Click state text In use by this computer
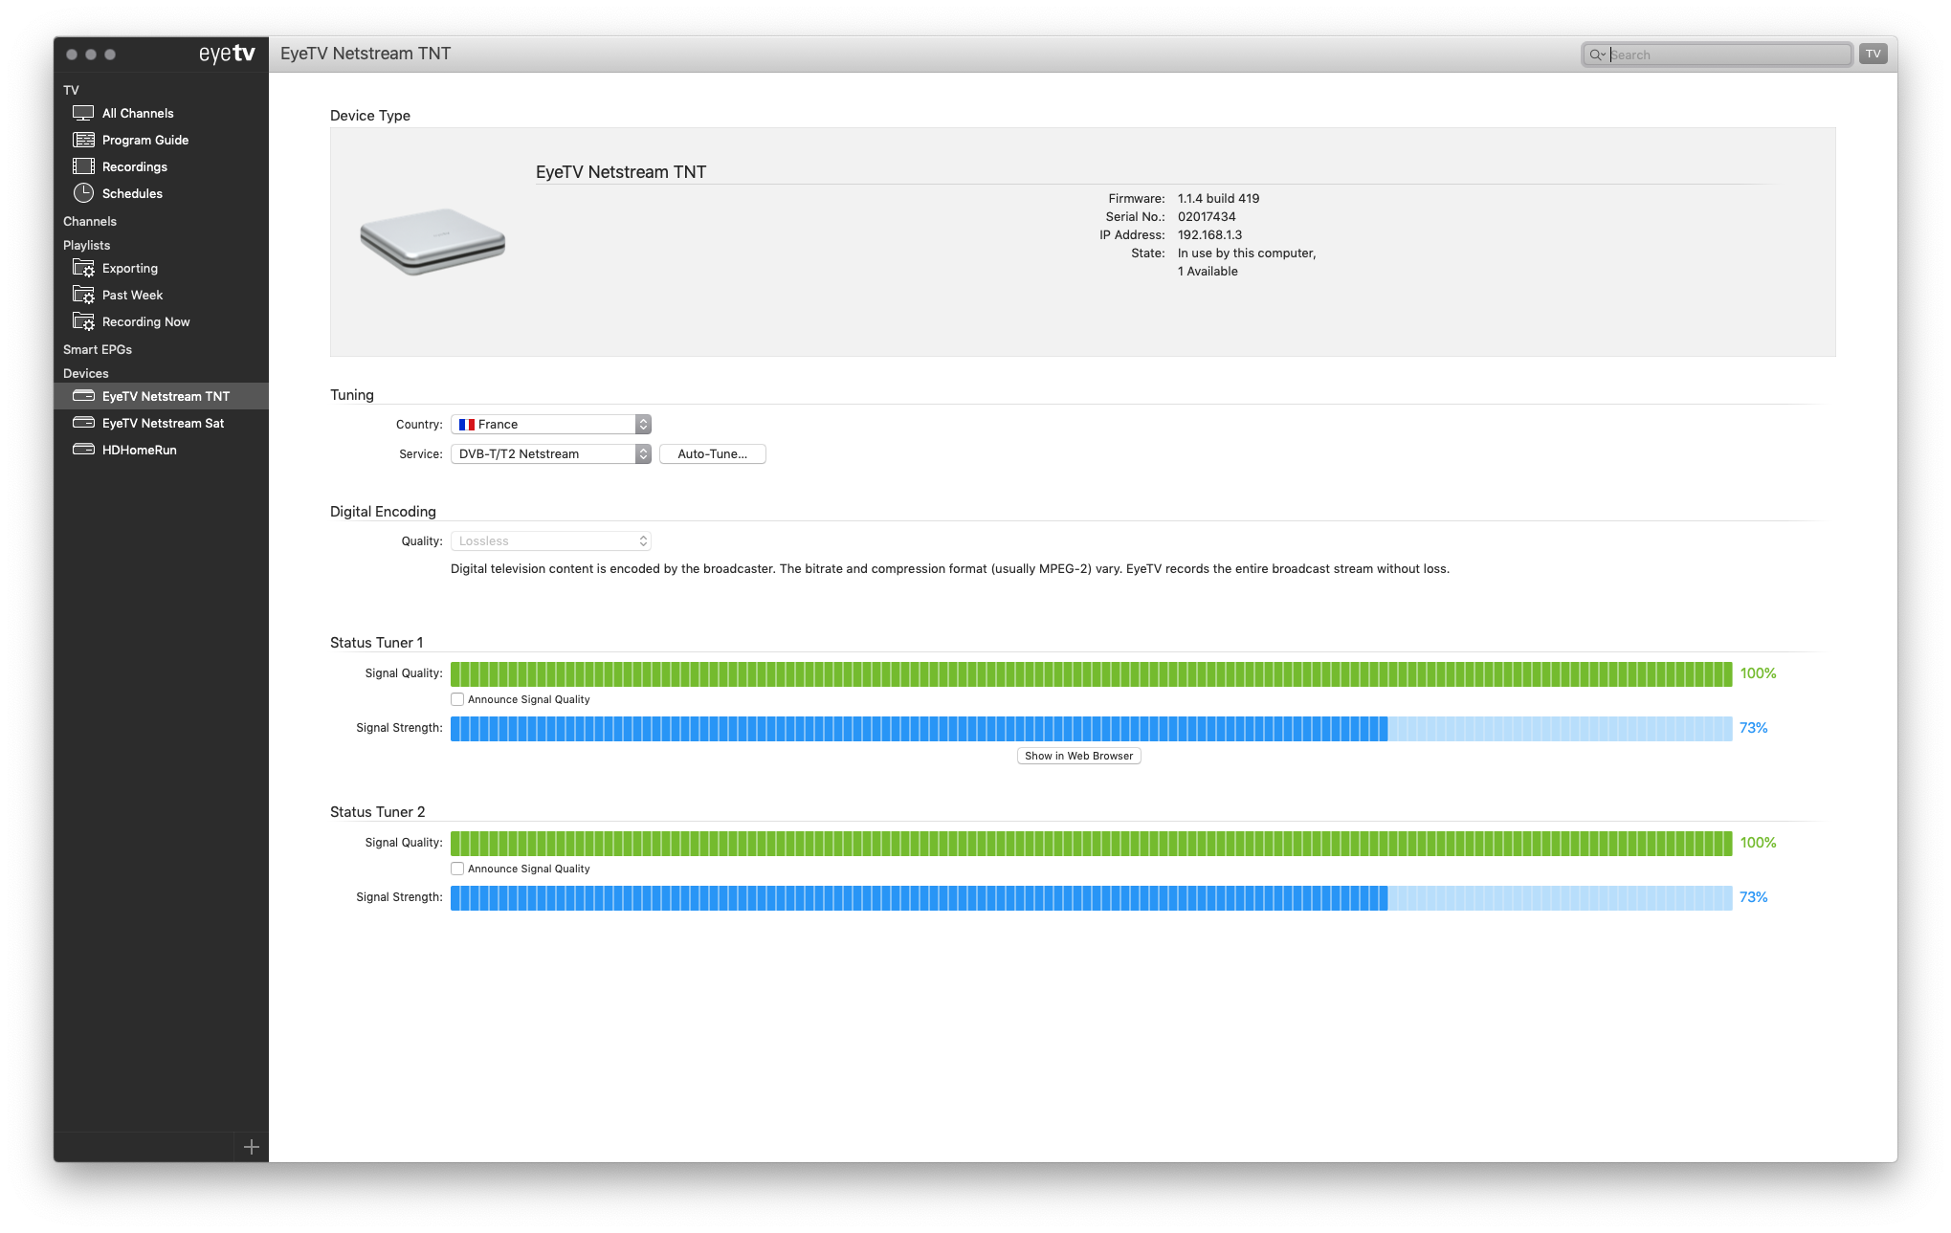The height and width of the screenshot is (1233, 1951). click(1247, 253)
